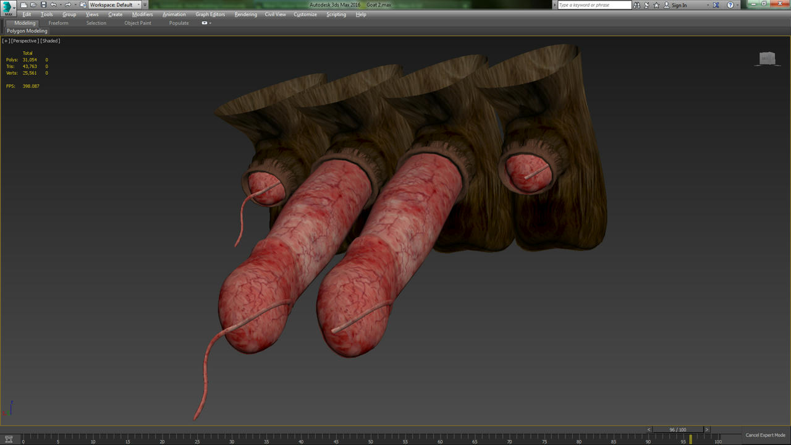Open the Help menu
The width and height of the screenshot is (791, 445).
[x=361, y=14]
